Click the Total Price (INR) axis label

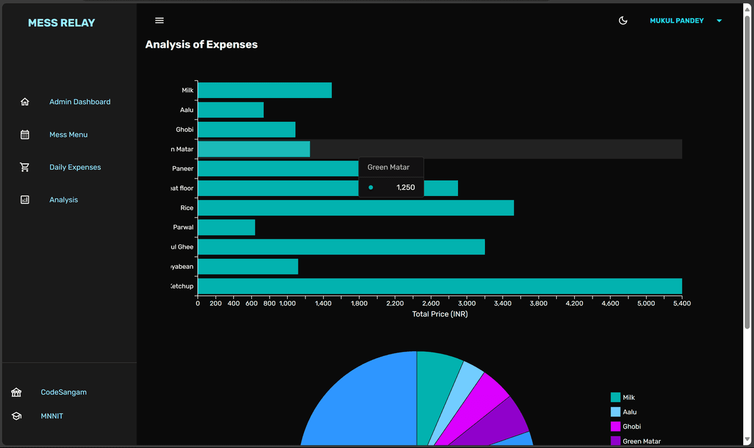440,314
